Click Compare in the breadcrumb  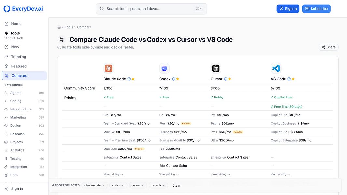coord(84,27)
